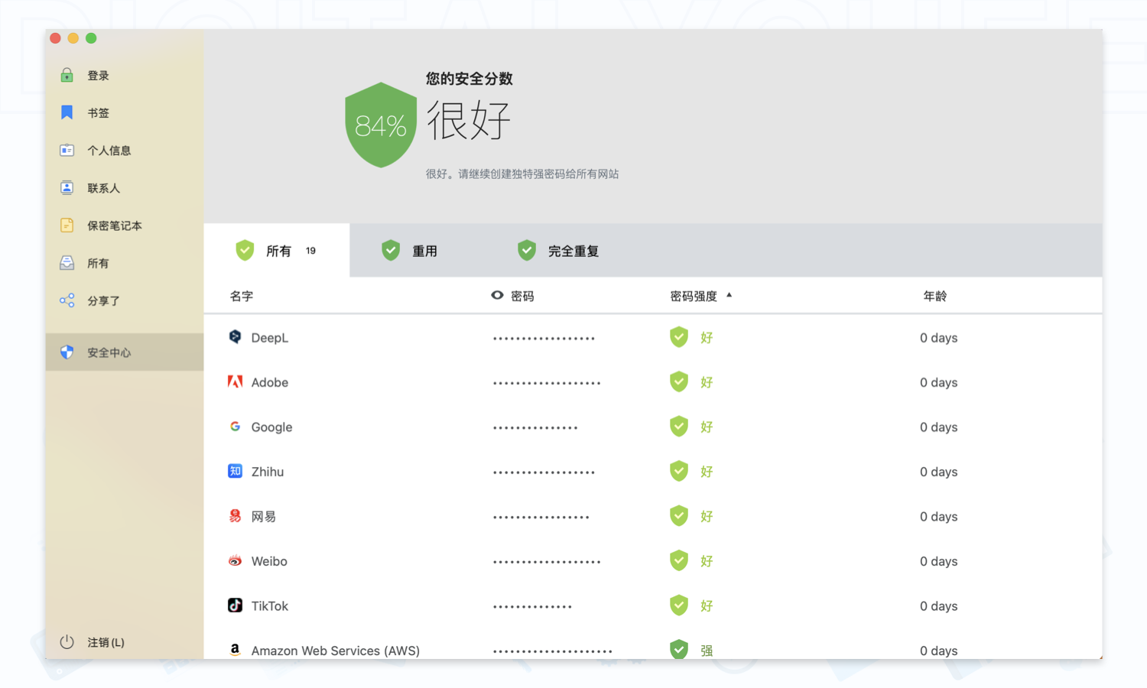Image resolution: width=1147 pixels, height=688 pixels.
Task: Sort by the 名字 column header
Action: (242, 296)
